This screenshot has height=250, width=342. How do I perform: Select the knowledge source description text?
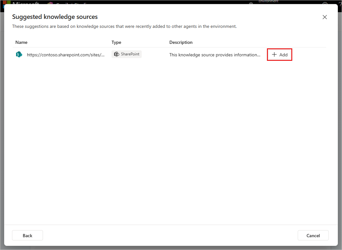(x=215, y=55)
